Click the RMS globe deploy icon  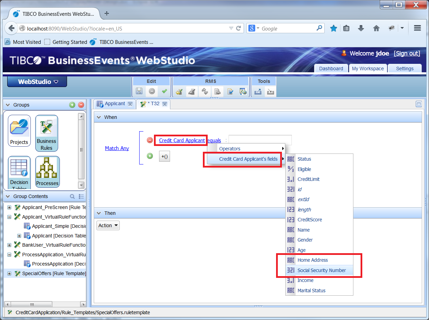coord(243,91)
